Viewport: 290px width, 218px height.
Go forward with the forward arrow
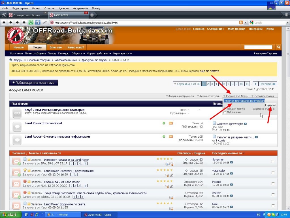point(17,22)
